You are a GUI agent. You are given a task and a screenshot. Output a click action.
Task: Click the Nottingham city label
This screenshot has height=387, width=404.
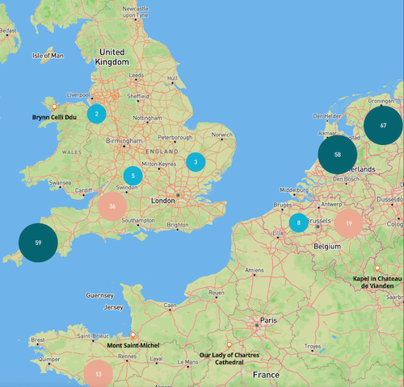click(147, 118)
